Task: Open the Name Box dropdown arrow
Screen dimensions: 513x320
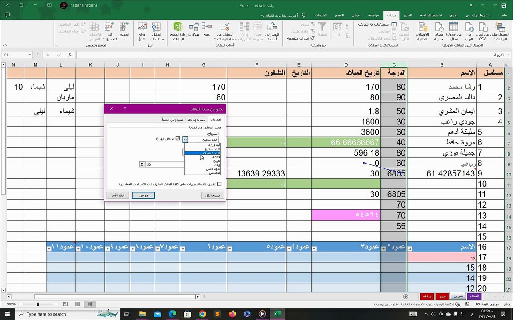Action: (x=29, y=55)
